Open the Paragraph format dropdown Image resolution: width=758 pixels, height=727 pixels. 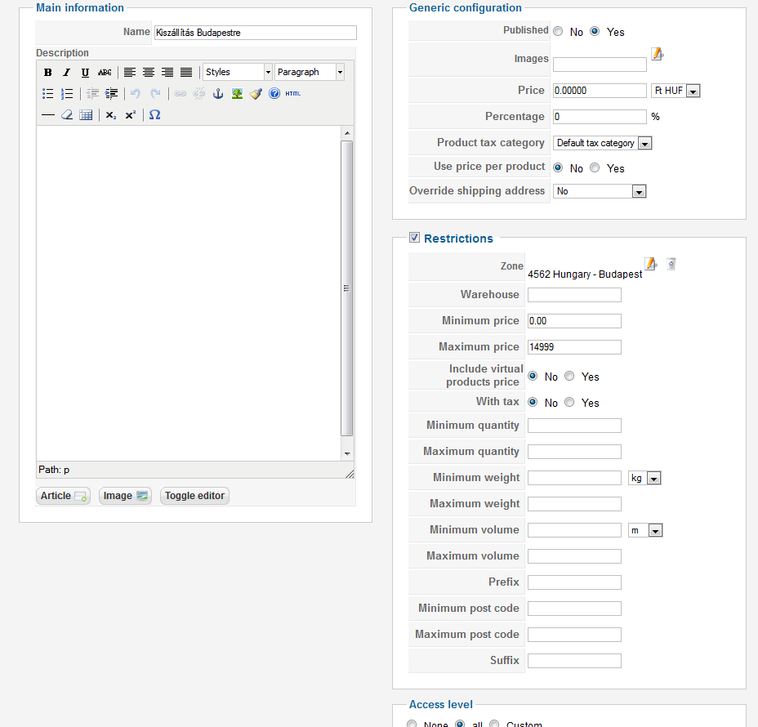click(310, 72)
